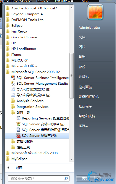116x184 pixels.
Task: Click the HP LoadRunner folder icon
Action: 8,49
